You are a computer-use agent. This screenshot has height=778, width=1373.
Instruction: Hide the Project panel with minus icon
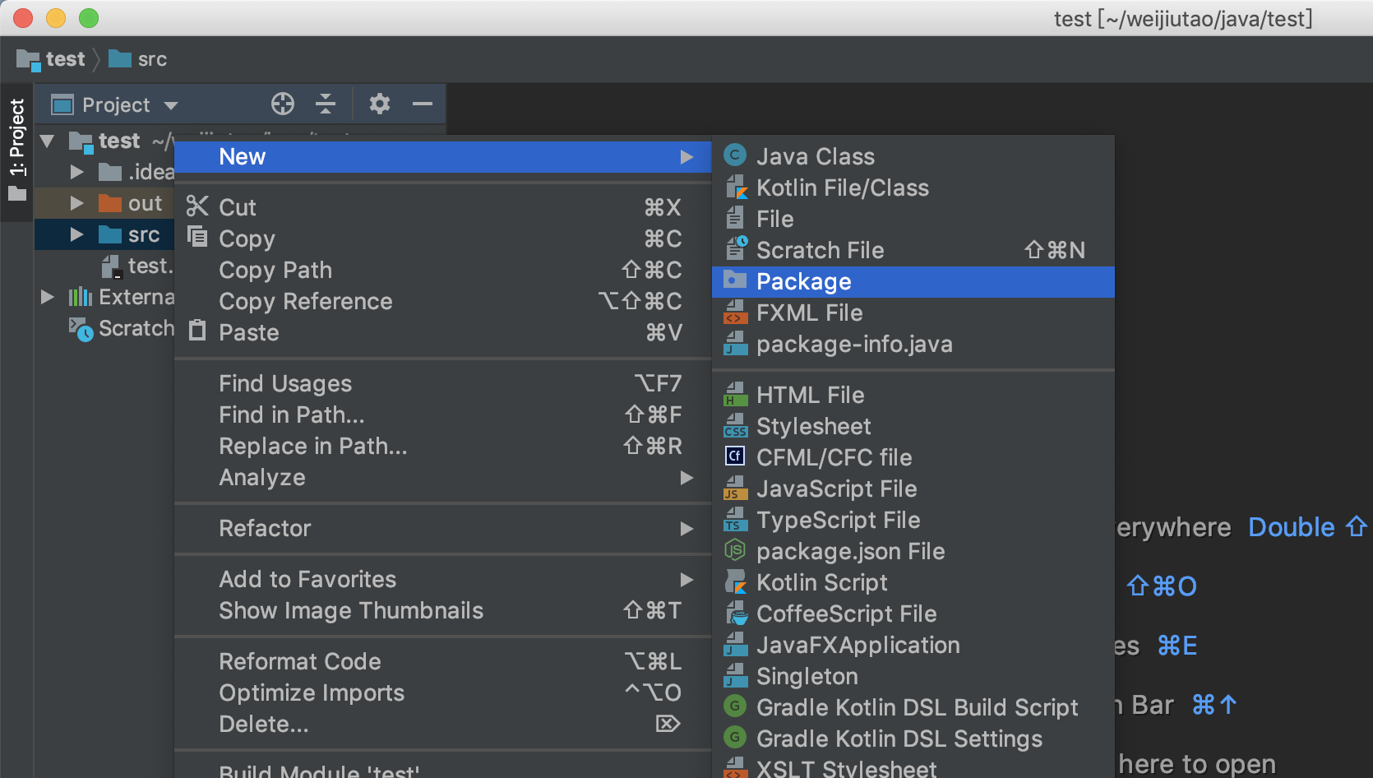423,104
